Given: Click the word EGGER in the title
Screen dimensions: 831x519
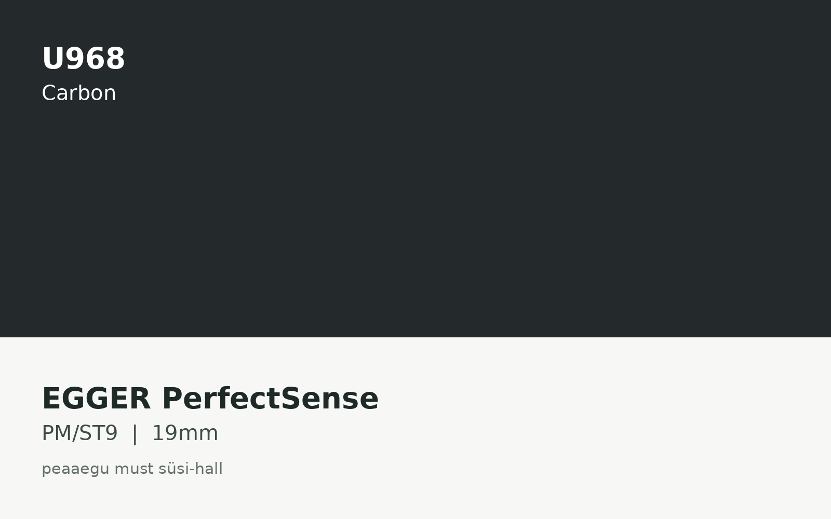Looking at the screenshot, I should 96,399.
